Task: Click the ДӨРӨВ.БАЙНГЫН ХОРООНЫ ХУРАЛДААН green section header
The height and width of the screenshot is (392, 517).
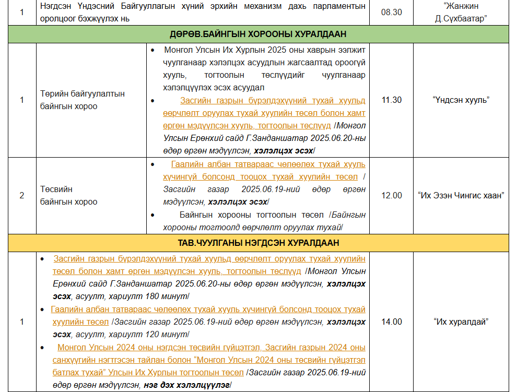Action: [258, 34]
